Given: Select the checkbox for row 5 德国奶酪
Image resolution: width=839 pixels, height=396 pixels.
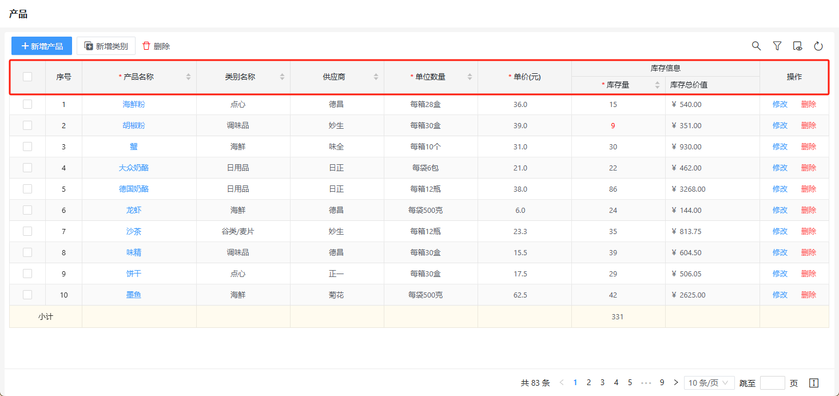Looking at the screenshot, I should click(27, 189).
